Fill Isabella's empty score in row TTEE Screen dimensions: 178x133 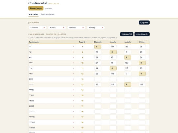tap(128, 95)
